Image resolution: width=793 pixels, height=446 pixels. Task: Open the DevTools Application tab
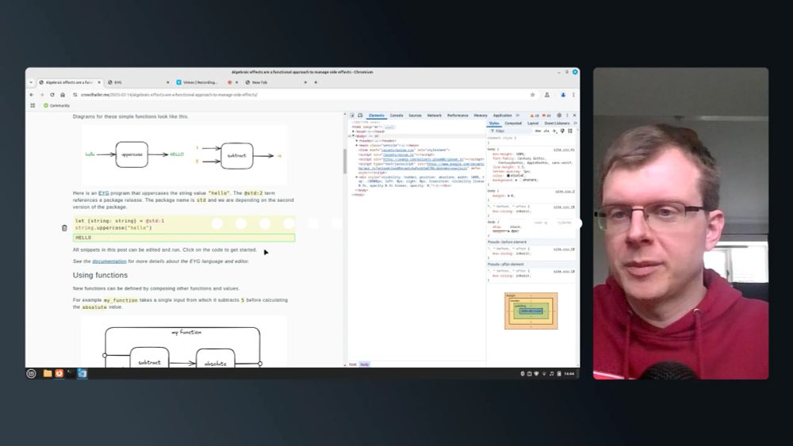pyautogui.click(x=502, y=116)
